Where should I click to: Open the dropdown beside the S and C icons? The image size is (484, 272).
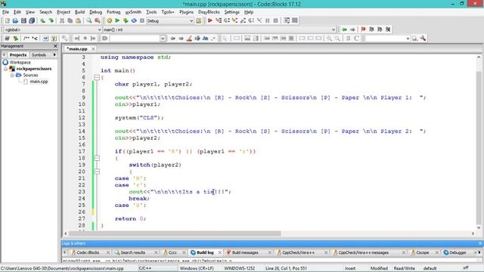click(408, 39)
